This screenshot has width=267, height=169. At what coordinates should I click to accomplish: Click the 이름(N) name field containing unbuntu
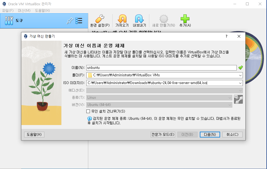point(162,68)
